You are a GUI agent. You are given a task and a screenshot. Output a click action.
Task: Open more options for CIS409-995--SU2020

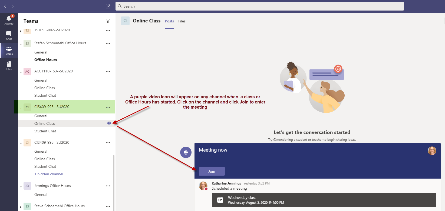click(108, 107)
